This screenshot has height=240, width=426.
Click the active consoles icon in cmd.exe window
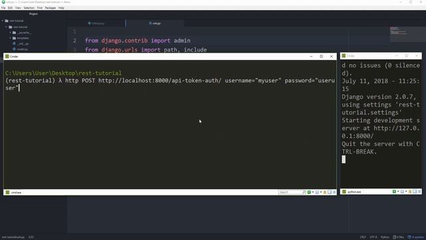(317, 193)
